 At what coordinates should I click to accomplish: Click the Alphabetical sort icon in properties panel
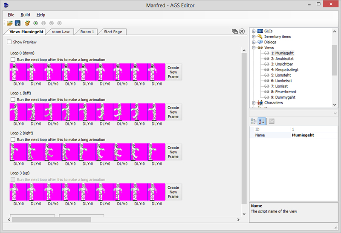pyautogui.click(x=262, y=121)
